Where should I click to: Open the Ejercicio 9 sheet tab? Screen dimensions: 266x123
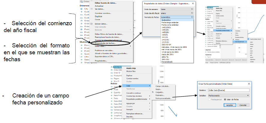pos(218,60)
